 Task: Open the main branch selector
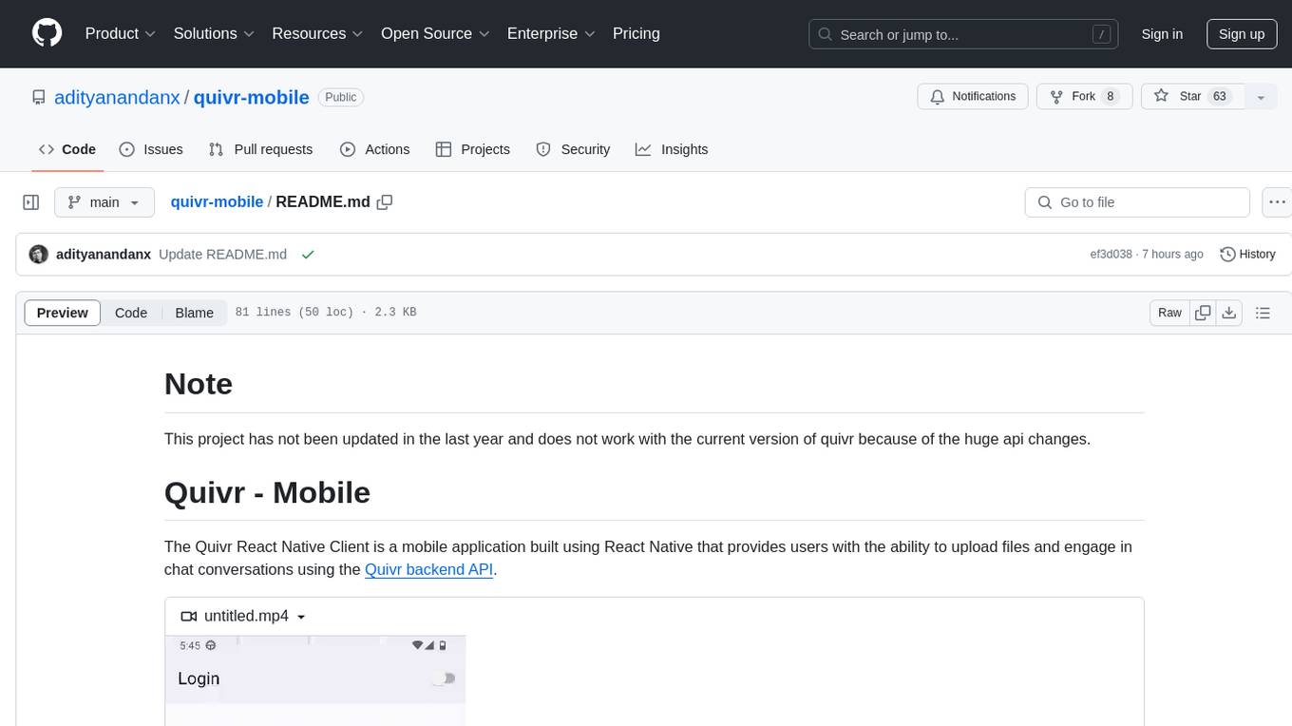pos(104,202)
